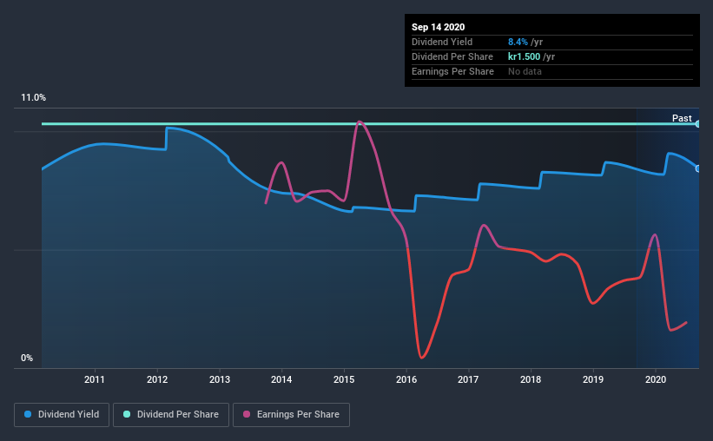Click the 2011 x-axis label
The height and width of the screenshot is (441, 713).
(95, 379)
